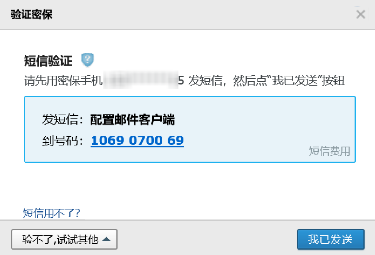
Task: Click the up-arrow triangle beside 试试其他
Action: pos(106,239)
